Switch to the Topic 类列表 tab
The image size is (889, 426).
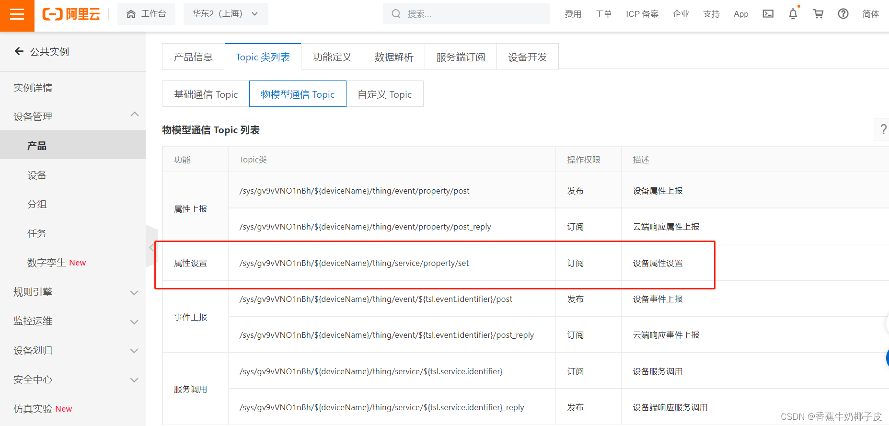[x=263, y=57]
